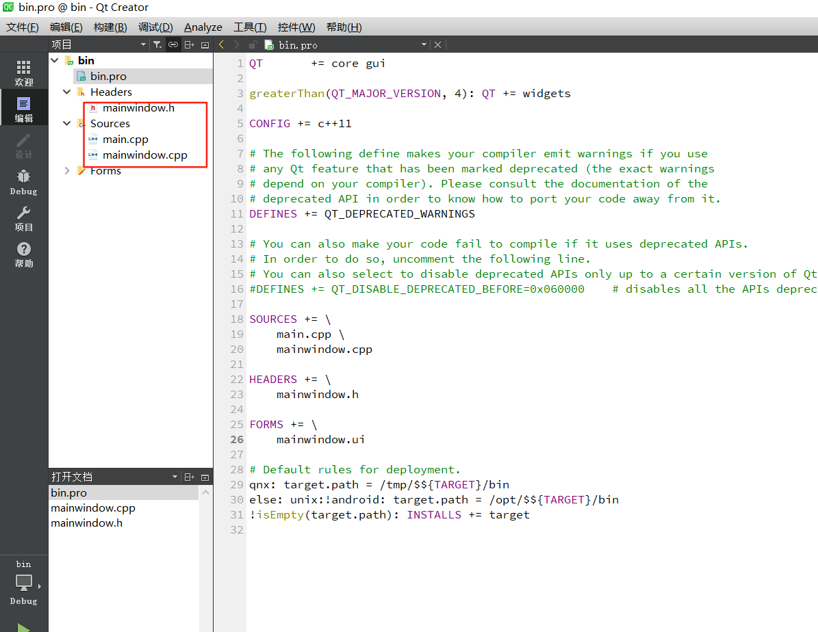Screen dimensions: 818x632
Task: Close the project side panel
Action: pyautogui.click(x=205, y=45)
